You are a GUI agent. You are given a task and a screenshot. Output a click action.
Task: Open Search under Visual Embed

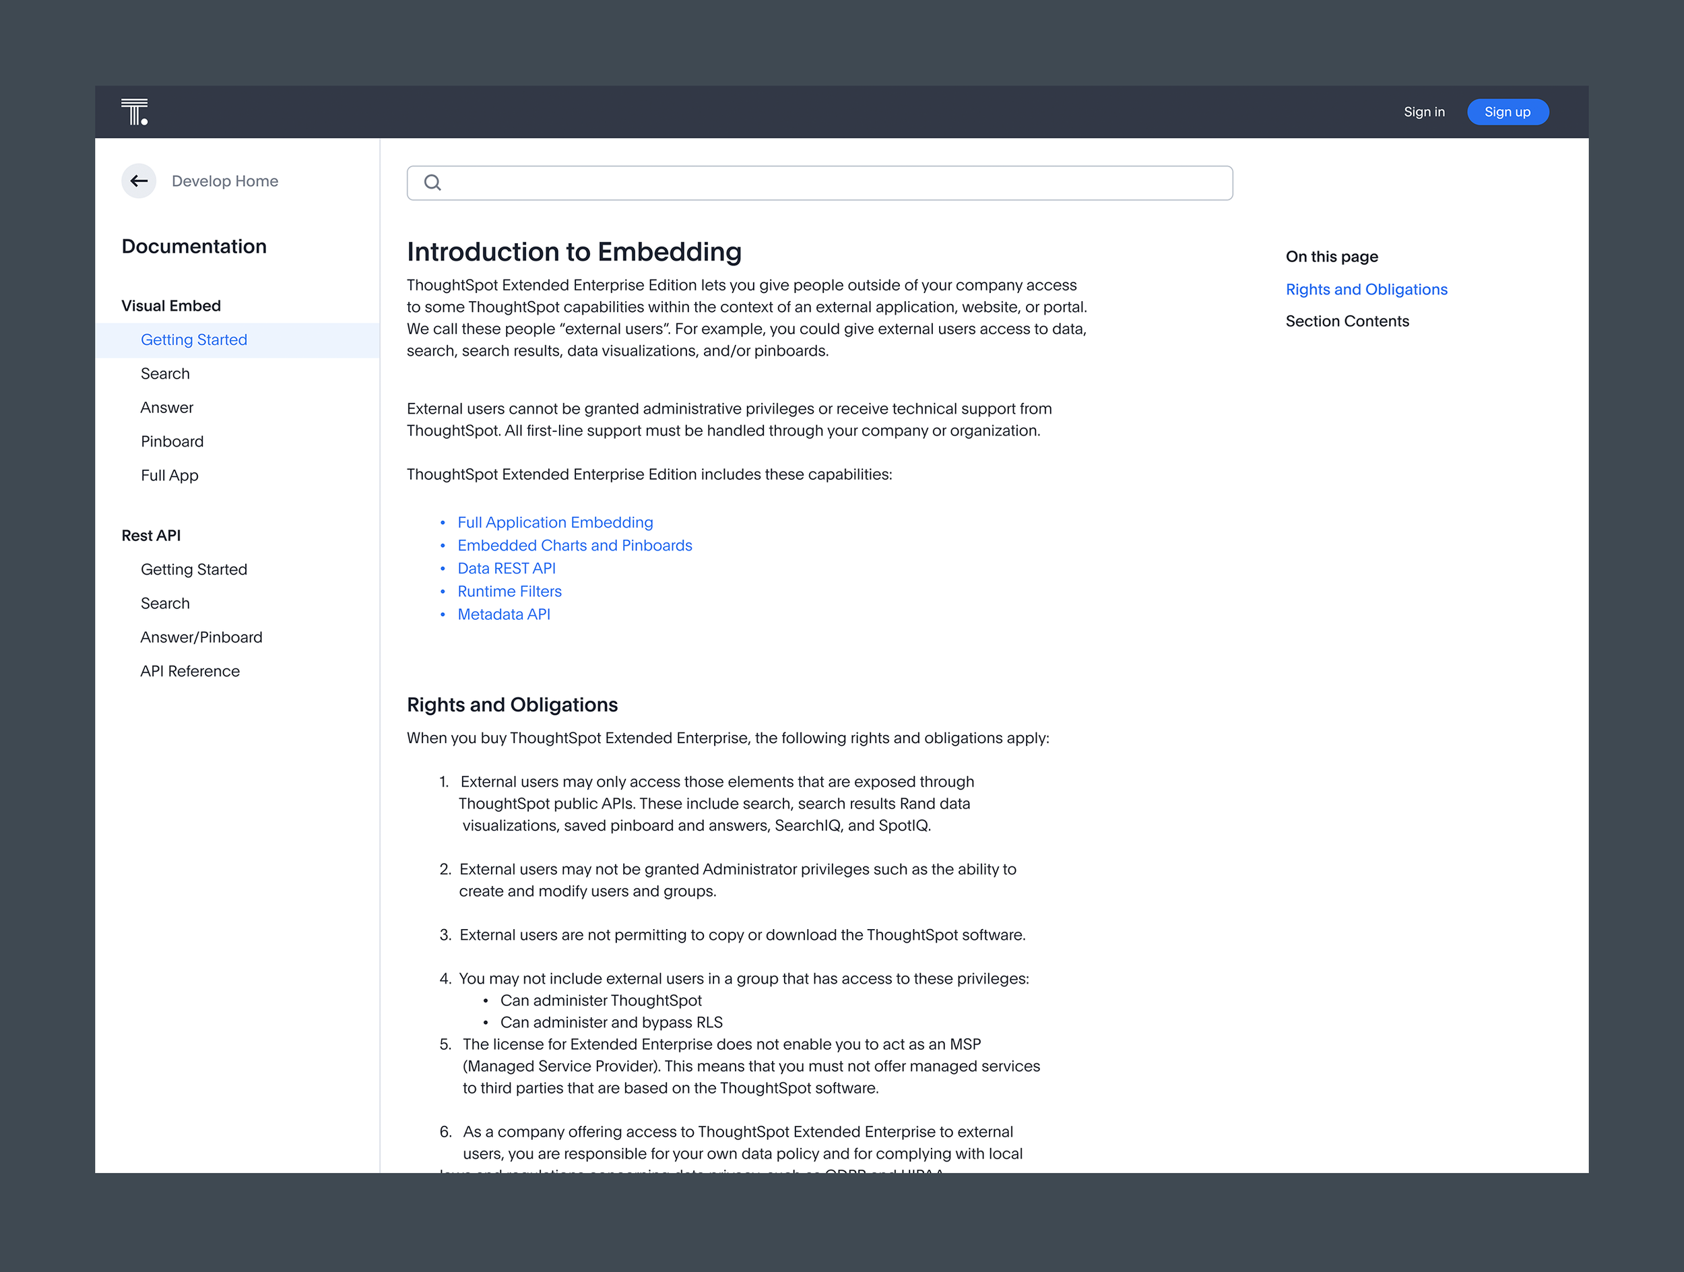pos(165,374)
